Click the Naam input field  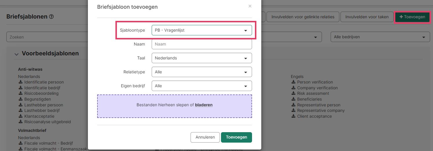point(202,44)
